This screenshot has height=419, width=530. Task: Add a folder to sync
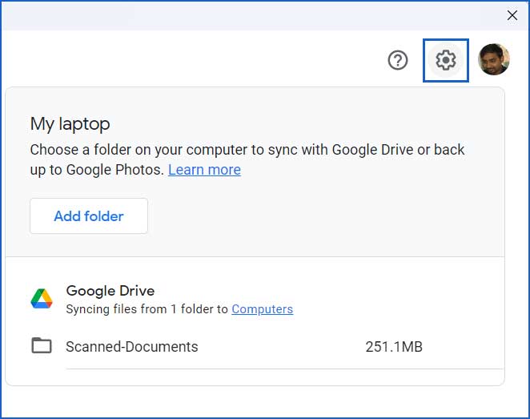coord(89,216)
